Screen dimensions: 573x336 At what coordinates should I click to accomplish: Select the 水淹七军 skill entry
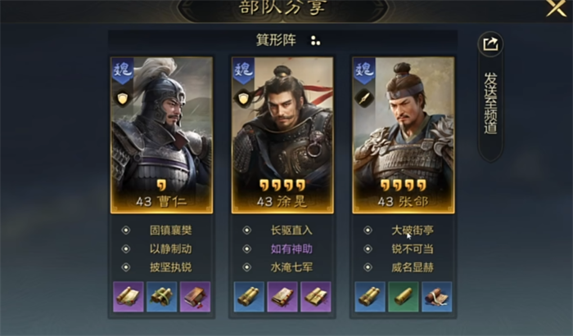(x=291, y=267)
